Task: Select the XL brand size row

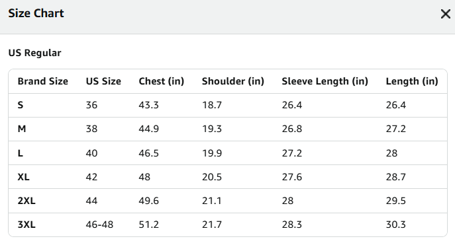Action: pyautogui.click(x=228, y=177)
